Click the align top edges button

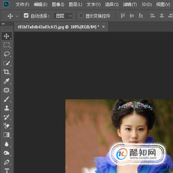click(x=123, y=16)
